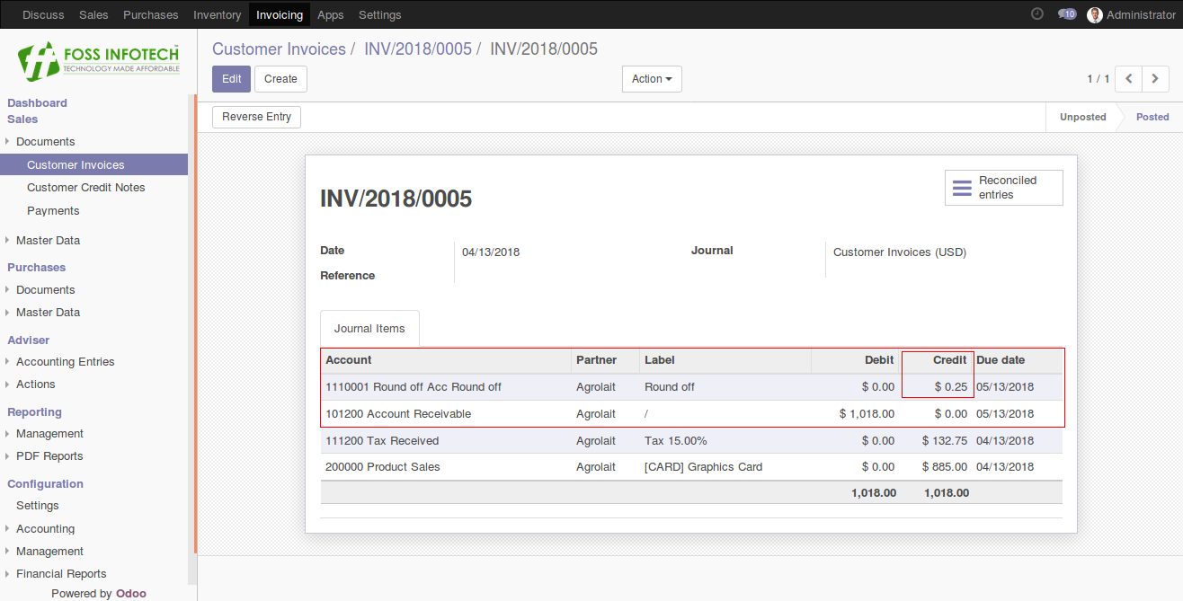Open the Sales menu in top bar
The height and width of the screenshot is (601, 1183).
93,14
